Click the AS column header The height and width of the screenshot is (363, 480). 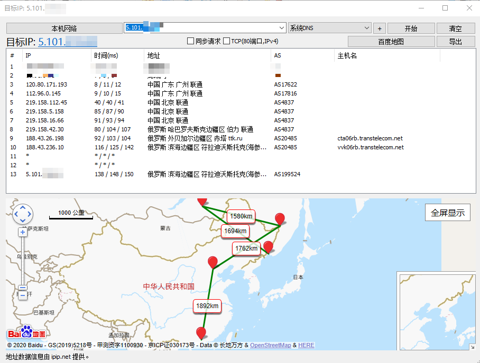[x=278, y=55]
